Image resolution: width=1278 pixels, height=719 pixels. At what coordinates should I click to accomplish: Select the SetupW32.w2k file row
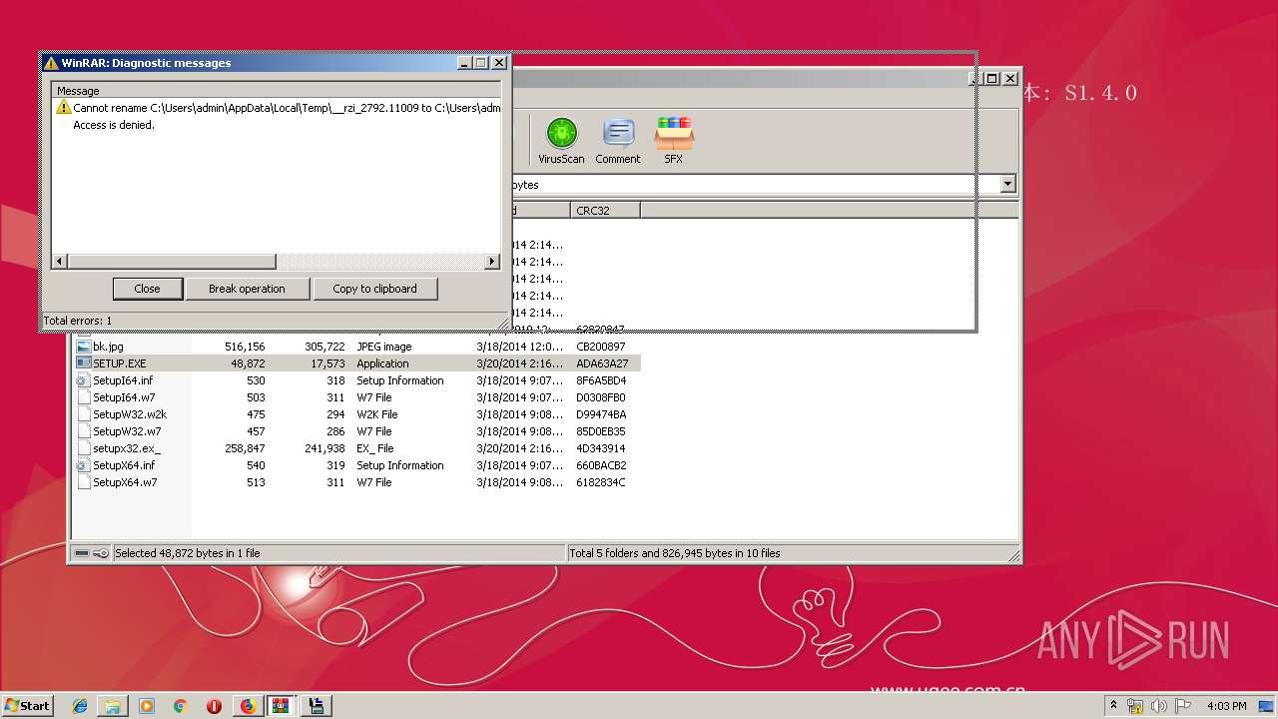click(x=357, y=414)
